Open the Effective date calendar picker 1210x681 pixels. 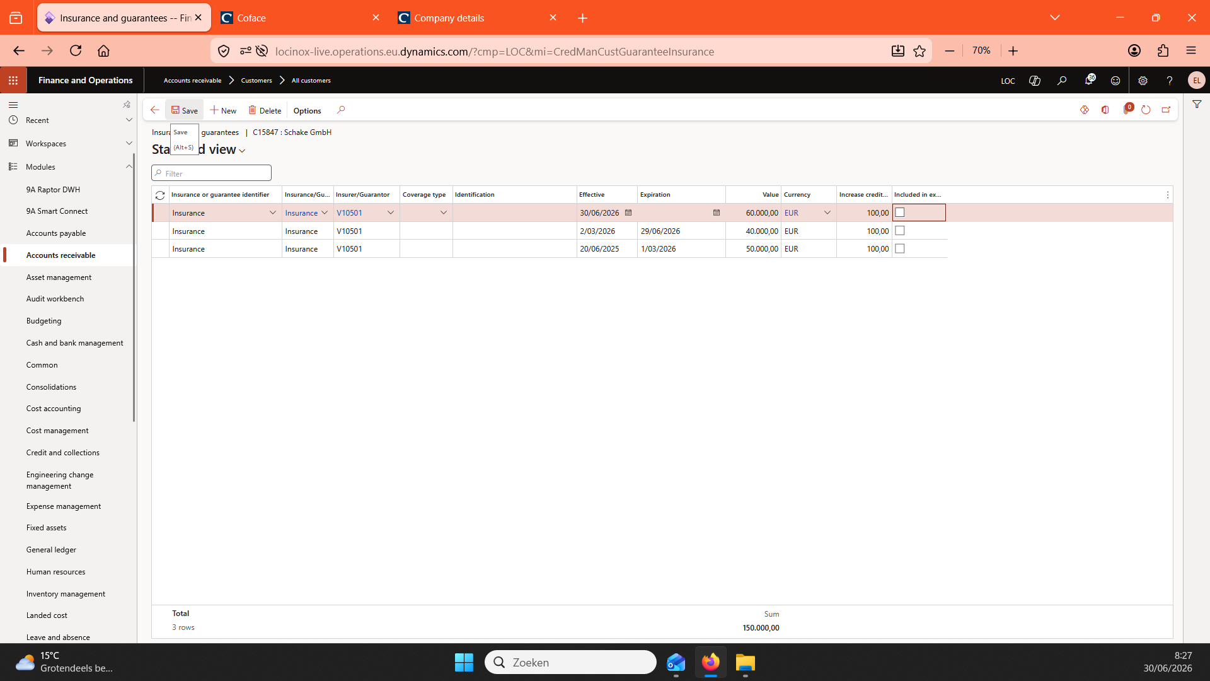628,212
